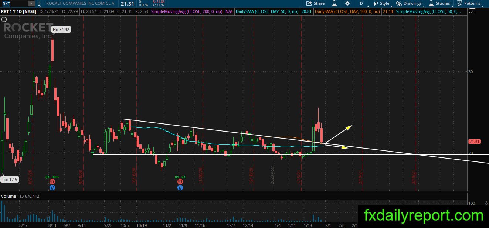Open the symbol selector dropdown arrow
Screen dimensions: 489x228
[x=31, y=3]
